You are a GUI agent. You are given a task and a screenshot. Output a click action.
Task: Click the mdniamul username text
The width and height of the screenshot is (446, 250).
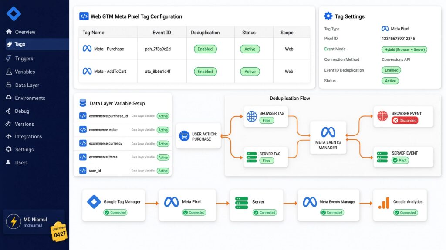(33, 226)
